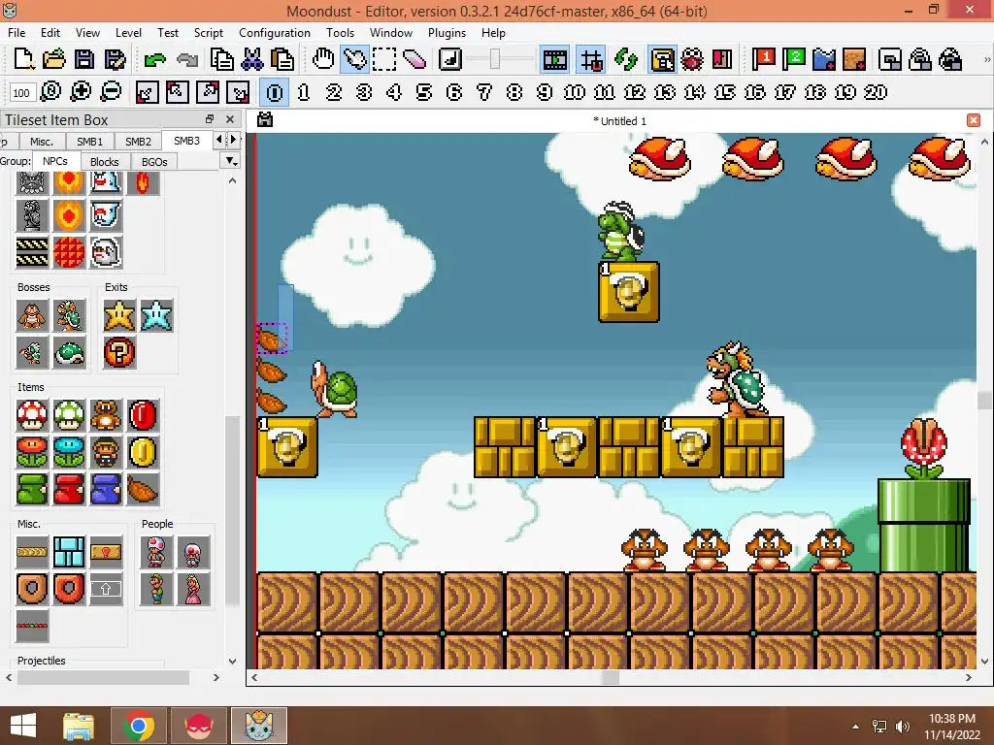The height and width of the screenshot is (745, 994).
Task: Click the level horizontal scrollbar thumb
Action: point(610,677)
